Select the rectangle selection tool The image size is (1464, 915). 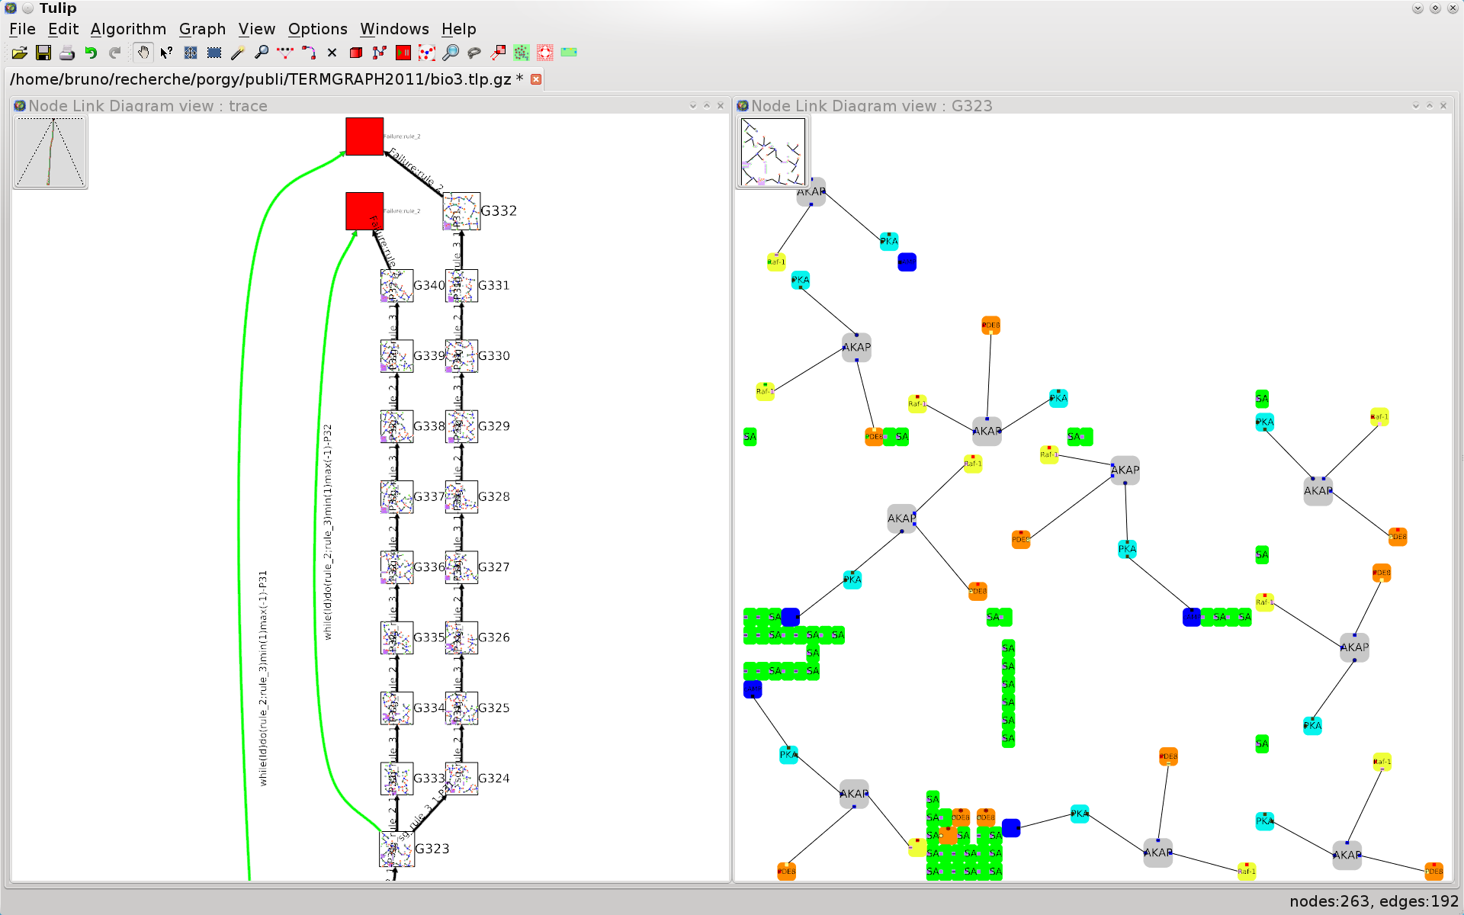point(214,53)
